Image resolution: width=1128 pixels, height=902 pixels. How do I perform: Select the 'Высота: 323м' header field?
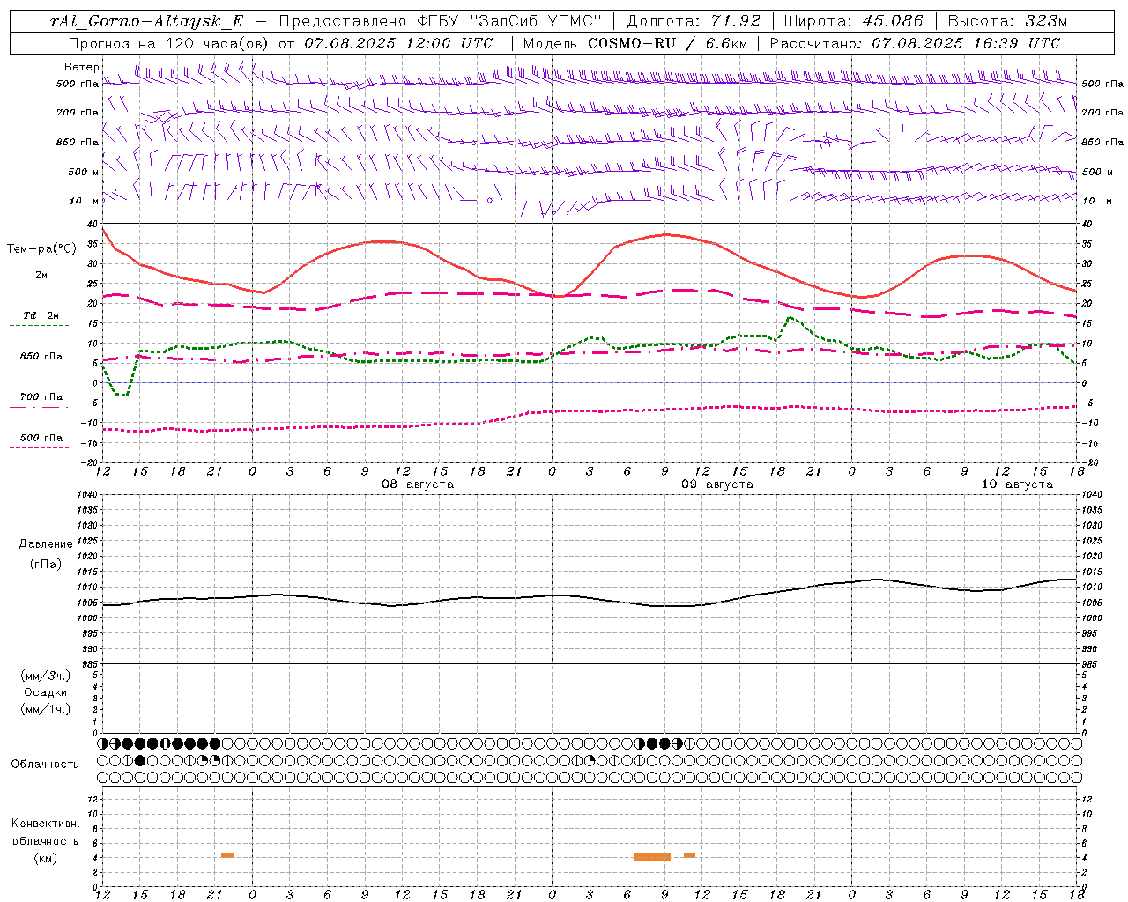coord(1007,22)
